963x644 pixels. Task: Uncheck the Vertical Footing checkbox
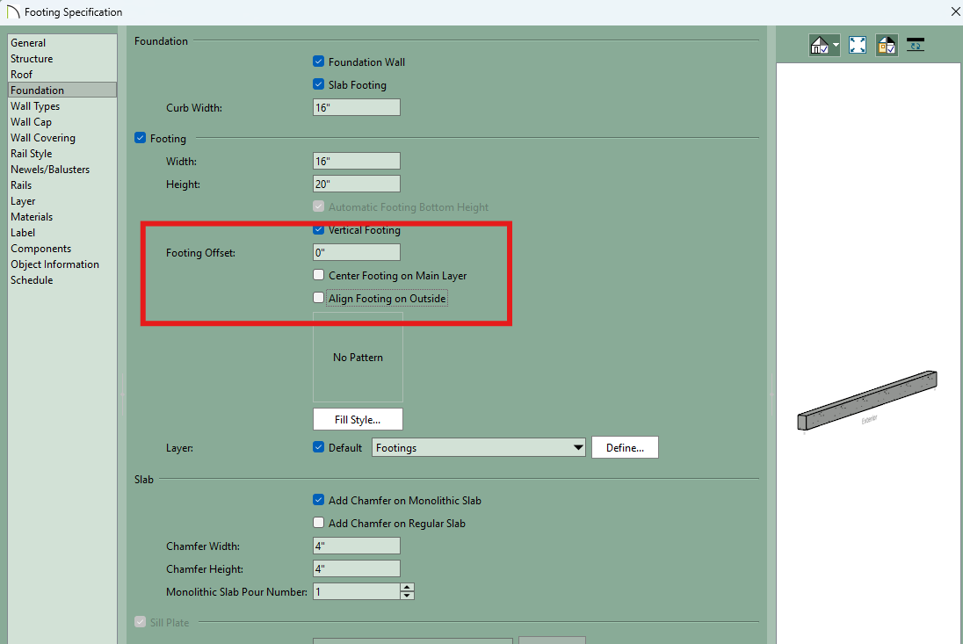click(x=319, y=230)
